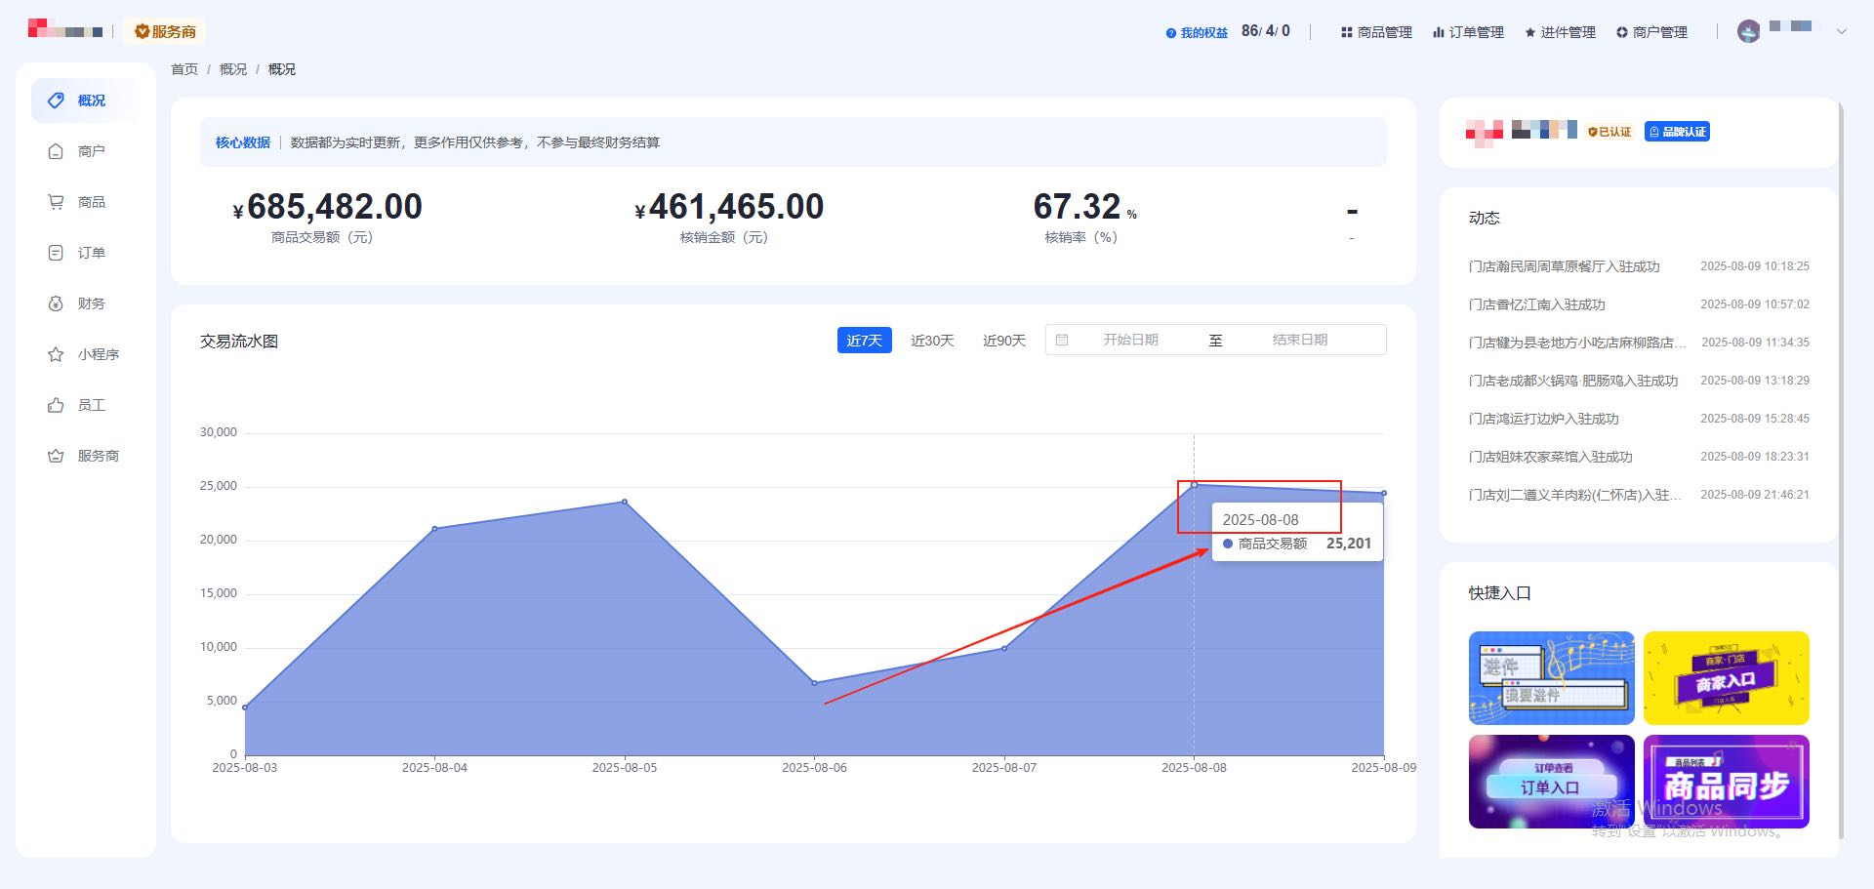1874x889 pixels.
Task: Open 商品管理 in top menu
Action: tap(1376, 32)
